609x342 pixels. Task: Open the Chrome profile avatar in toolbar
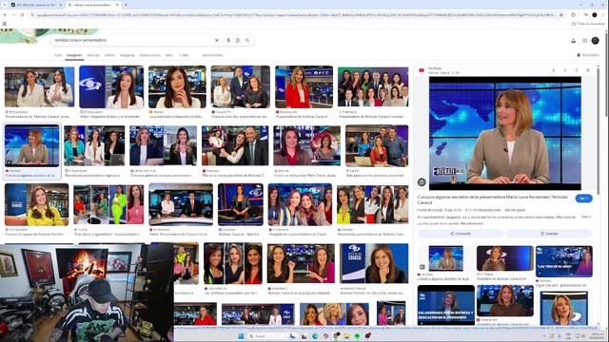point(595,15)
